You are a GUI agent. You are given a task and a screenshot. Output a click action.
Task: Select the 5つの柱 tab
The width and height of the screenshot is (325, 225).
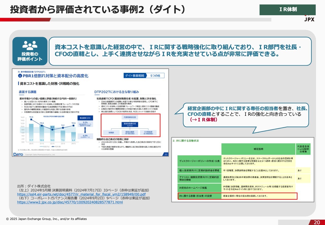coord(155,76)
